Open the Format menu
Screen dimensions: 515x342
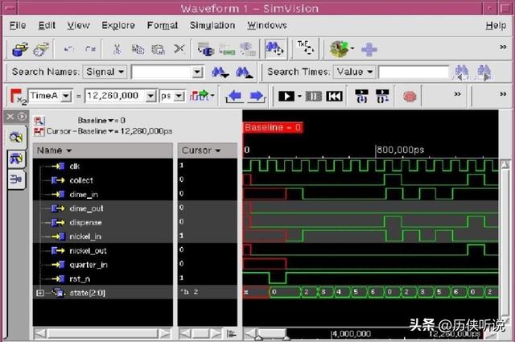(163, 26)
